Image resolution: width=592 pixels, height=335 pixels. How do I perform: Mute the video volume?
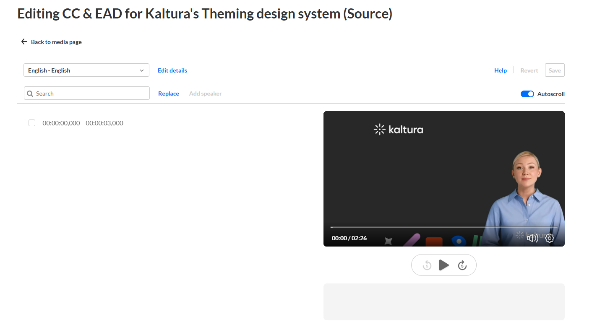click(532, 238)
